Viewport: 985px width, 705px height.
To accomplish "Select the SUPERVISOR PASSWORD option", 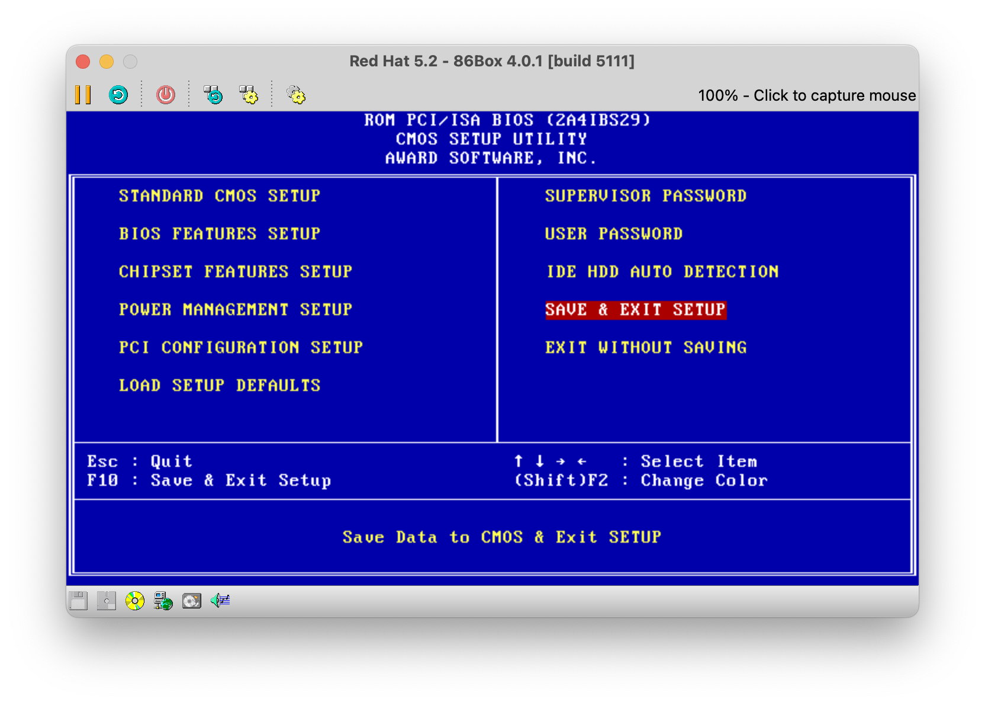I will tap(645, 196).
